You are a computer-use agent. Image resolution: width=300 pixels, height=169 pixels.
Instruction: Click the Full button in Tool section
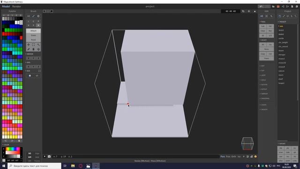[262, 26]
